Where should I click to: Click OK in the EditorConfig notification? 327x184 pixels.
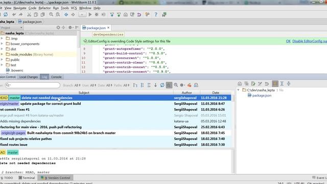[x=288, y=41]
